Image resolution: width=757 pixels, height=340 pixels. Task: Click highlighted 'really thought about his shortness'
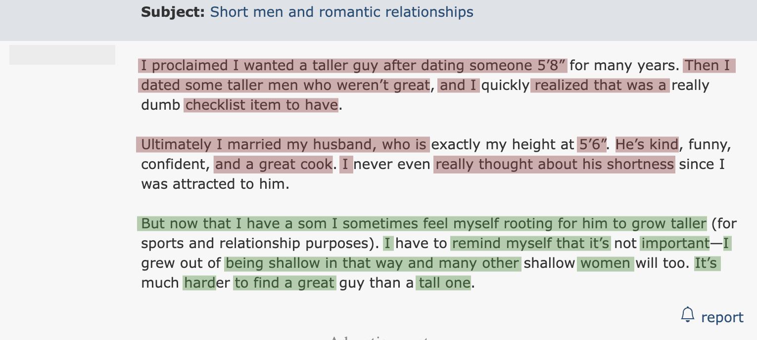coord(554,164)
